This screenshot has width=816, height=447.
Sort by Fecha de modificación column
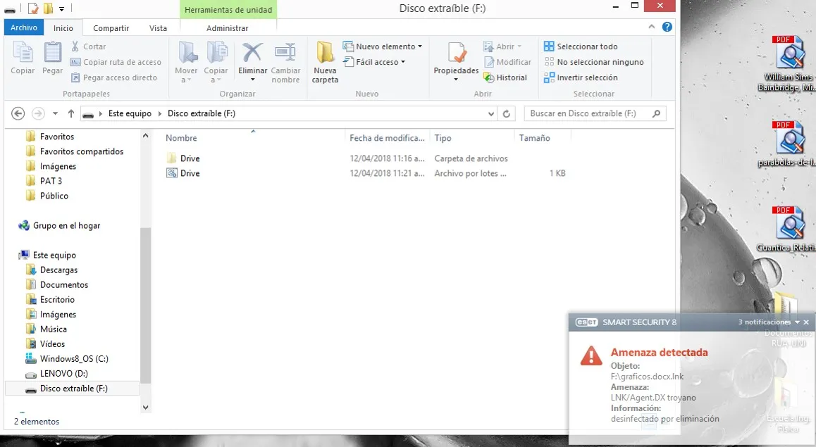click(x=387, y=138)
